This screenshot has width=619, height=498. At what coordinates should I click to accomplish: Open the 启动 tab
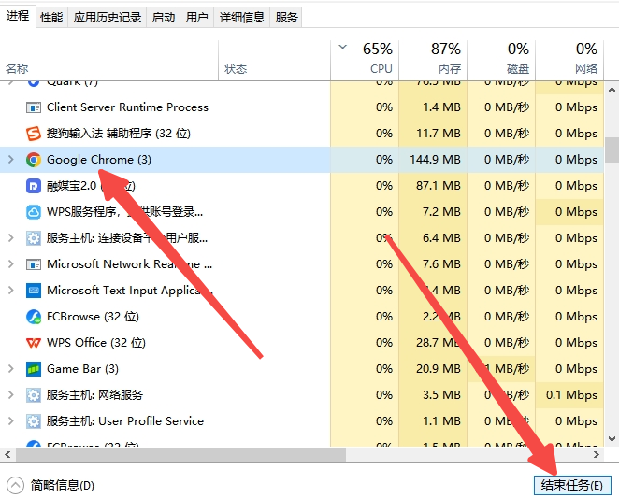click(163, 18)
